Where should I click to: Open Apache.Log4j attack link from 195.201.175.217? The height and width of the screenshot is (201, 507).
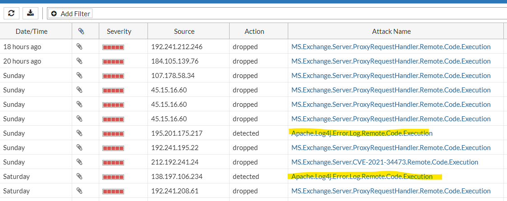[362, 133]
